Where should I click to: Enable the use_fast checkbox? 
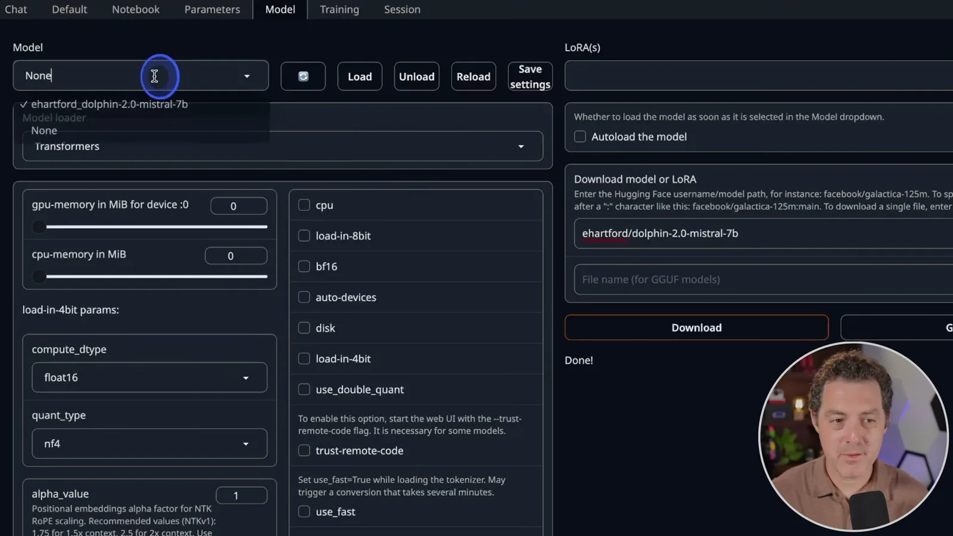click(x=304, y=512)
